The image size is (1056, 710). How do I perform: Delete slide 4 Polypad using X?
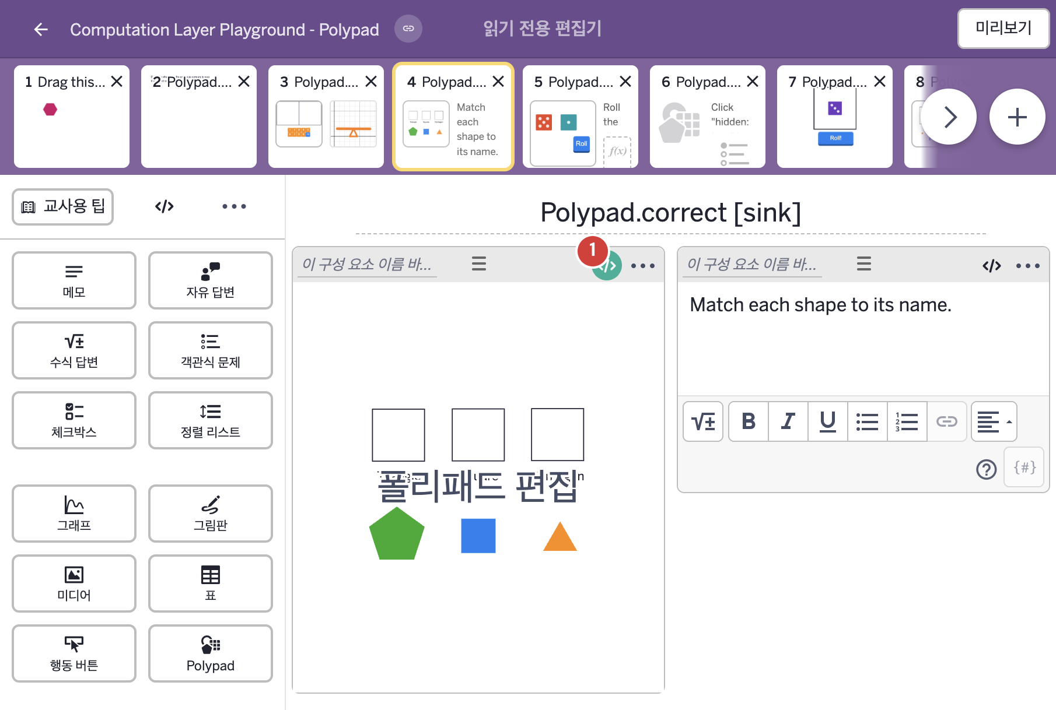(498, 82)
